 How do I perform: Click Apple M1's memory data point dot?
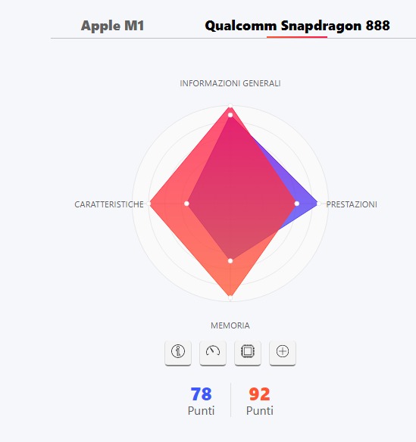230,261
